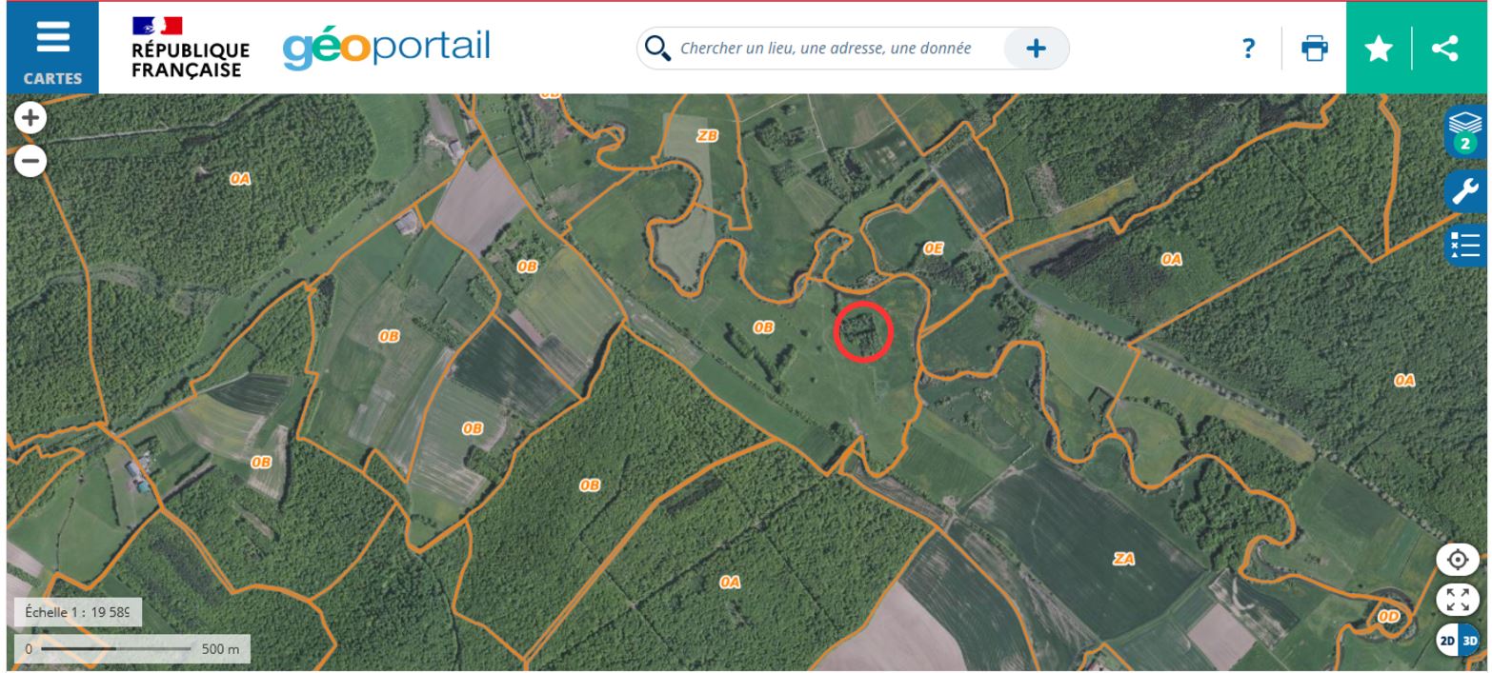Click the printer icon to print map
This screenshot has width=1492, height=673.
point(1315,49)
